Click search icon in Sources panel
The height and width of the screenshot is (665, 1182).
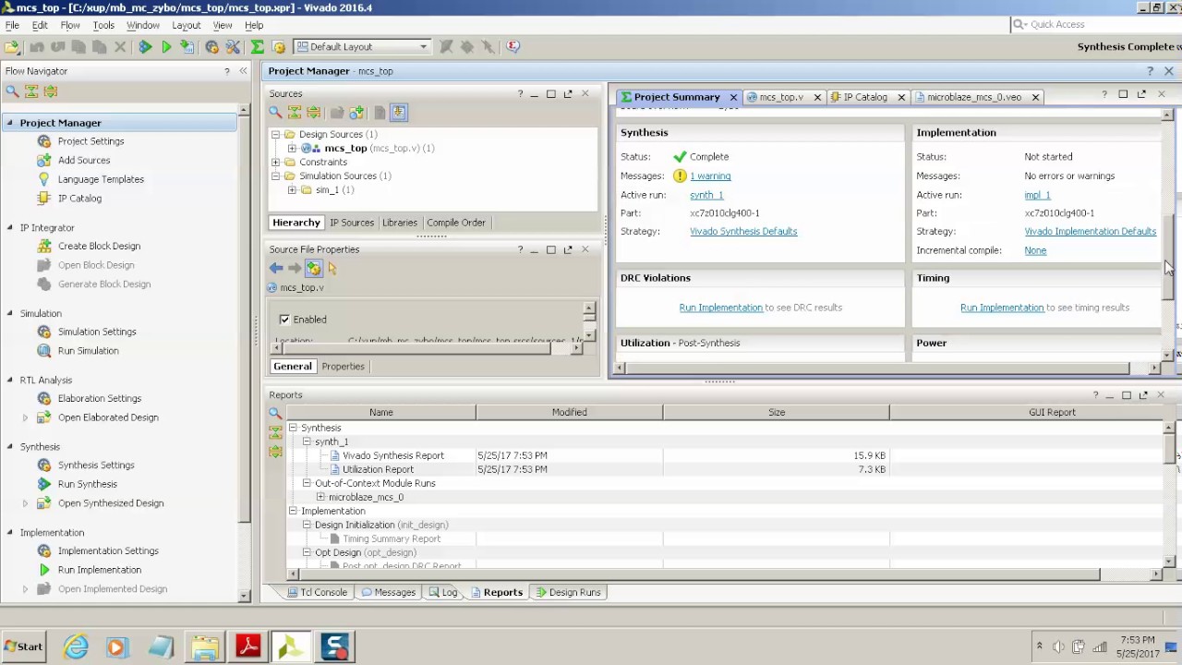pos(275,113)
